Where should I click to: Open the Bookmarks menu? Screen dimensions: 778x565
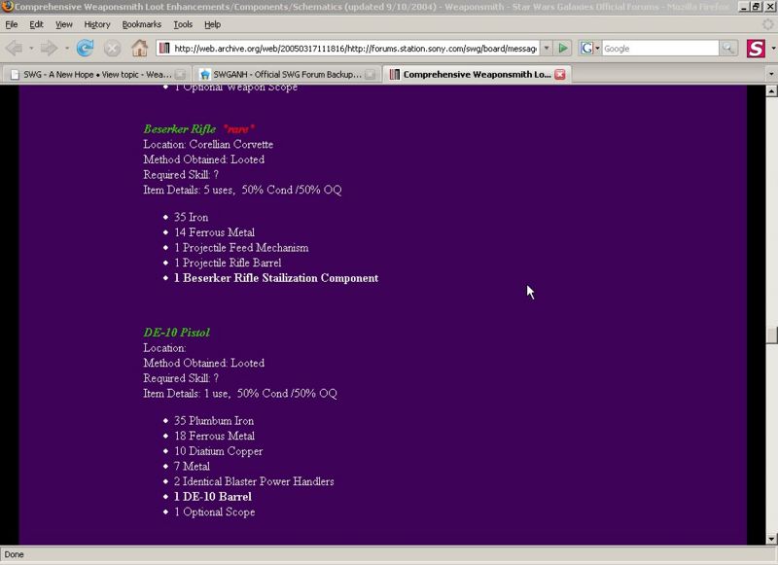pyautogui.click(x=142, y=24)
